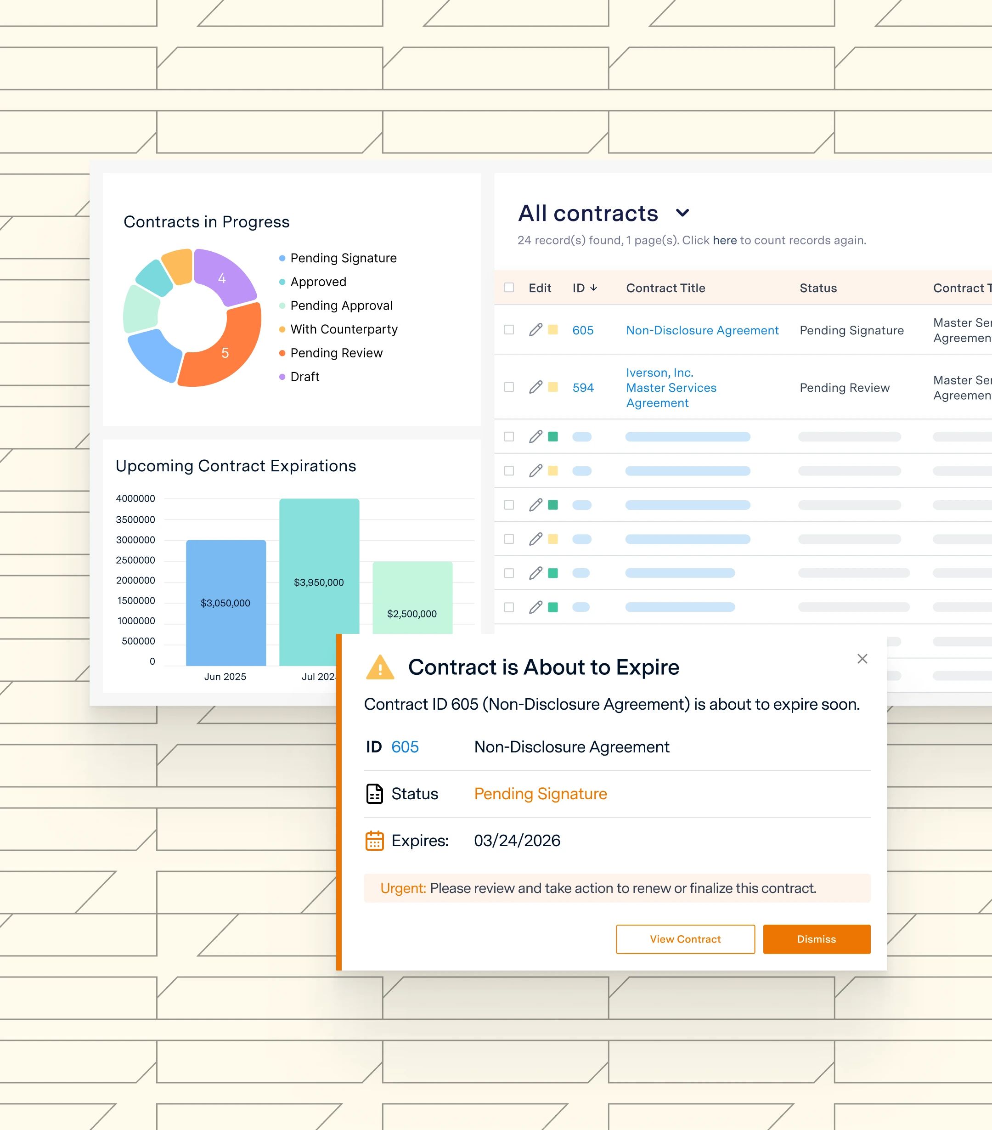The width and height of the screenshot is (992, 1130).
Task: Click the "Upcoming Contract Expirations" heading
Action: click(236, 466)
